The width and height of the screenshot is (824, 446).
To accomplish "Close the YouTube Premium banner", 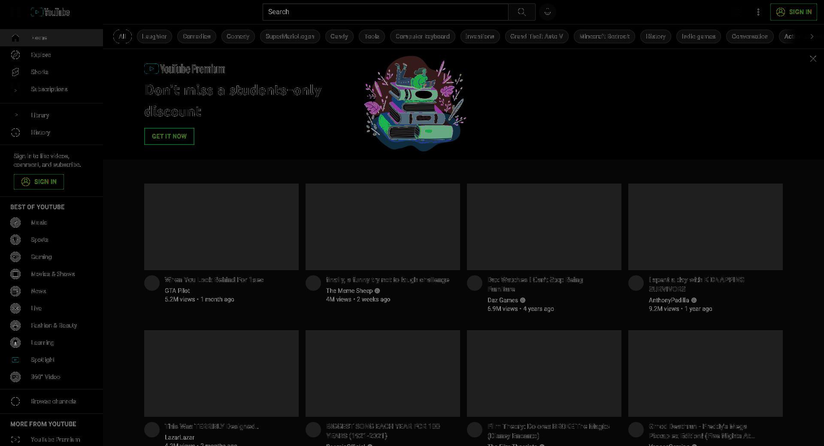I will (x=813, y=59).
